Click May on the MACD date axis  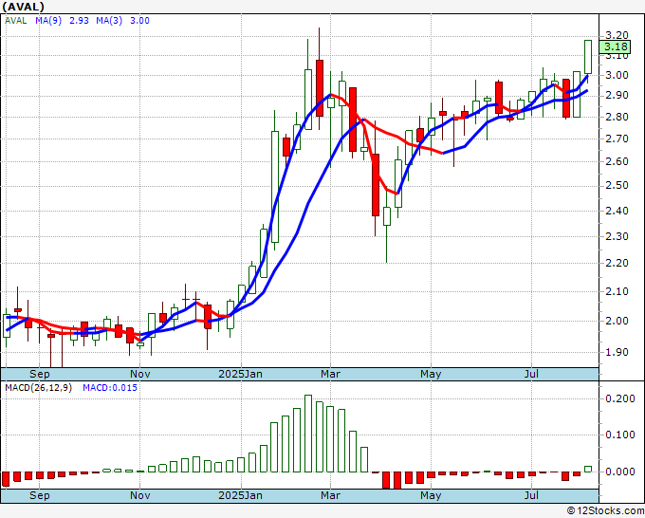[x=431, y=495]
